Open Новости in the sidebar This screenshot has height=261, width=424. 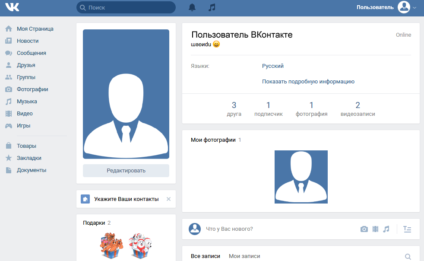click(x=28, y=41)
